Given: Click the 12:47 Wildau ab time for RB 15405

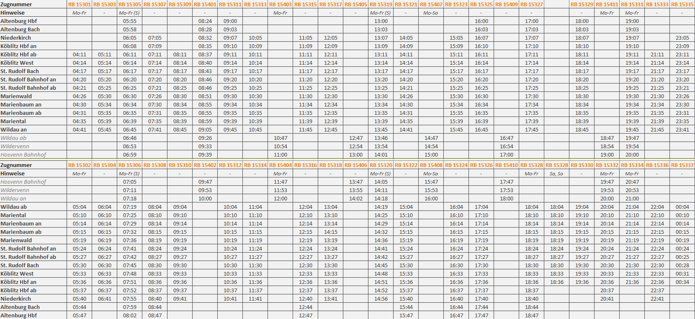Looking at the screenshot, I should (356, 138).
